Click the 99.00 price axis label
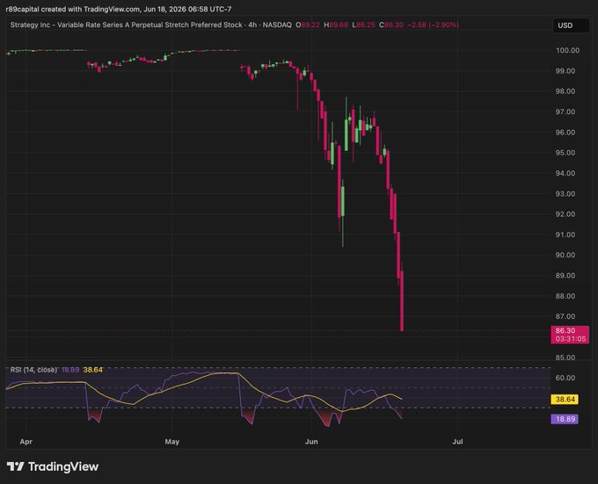Screen dimensions: 598x484 [x=565, y=71]
